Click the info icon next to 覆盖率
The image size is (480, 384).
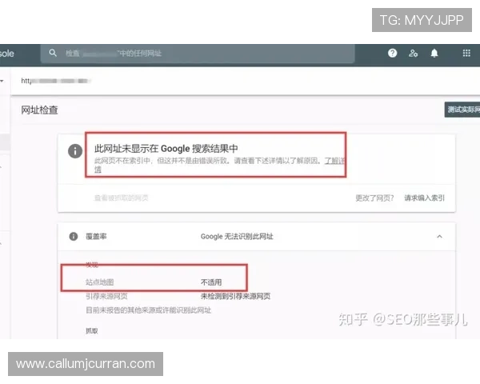coord(74,237)
